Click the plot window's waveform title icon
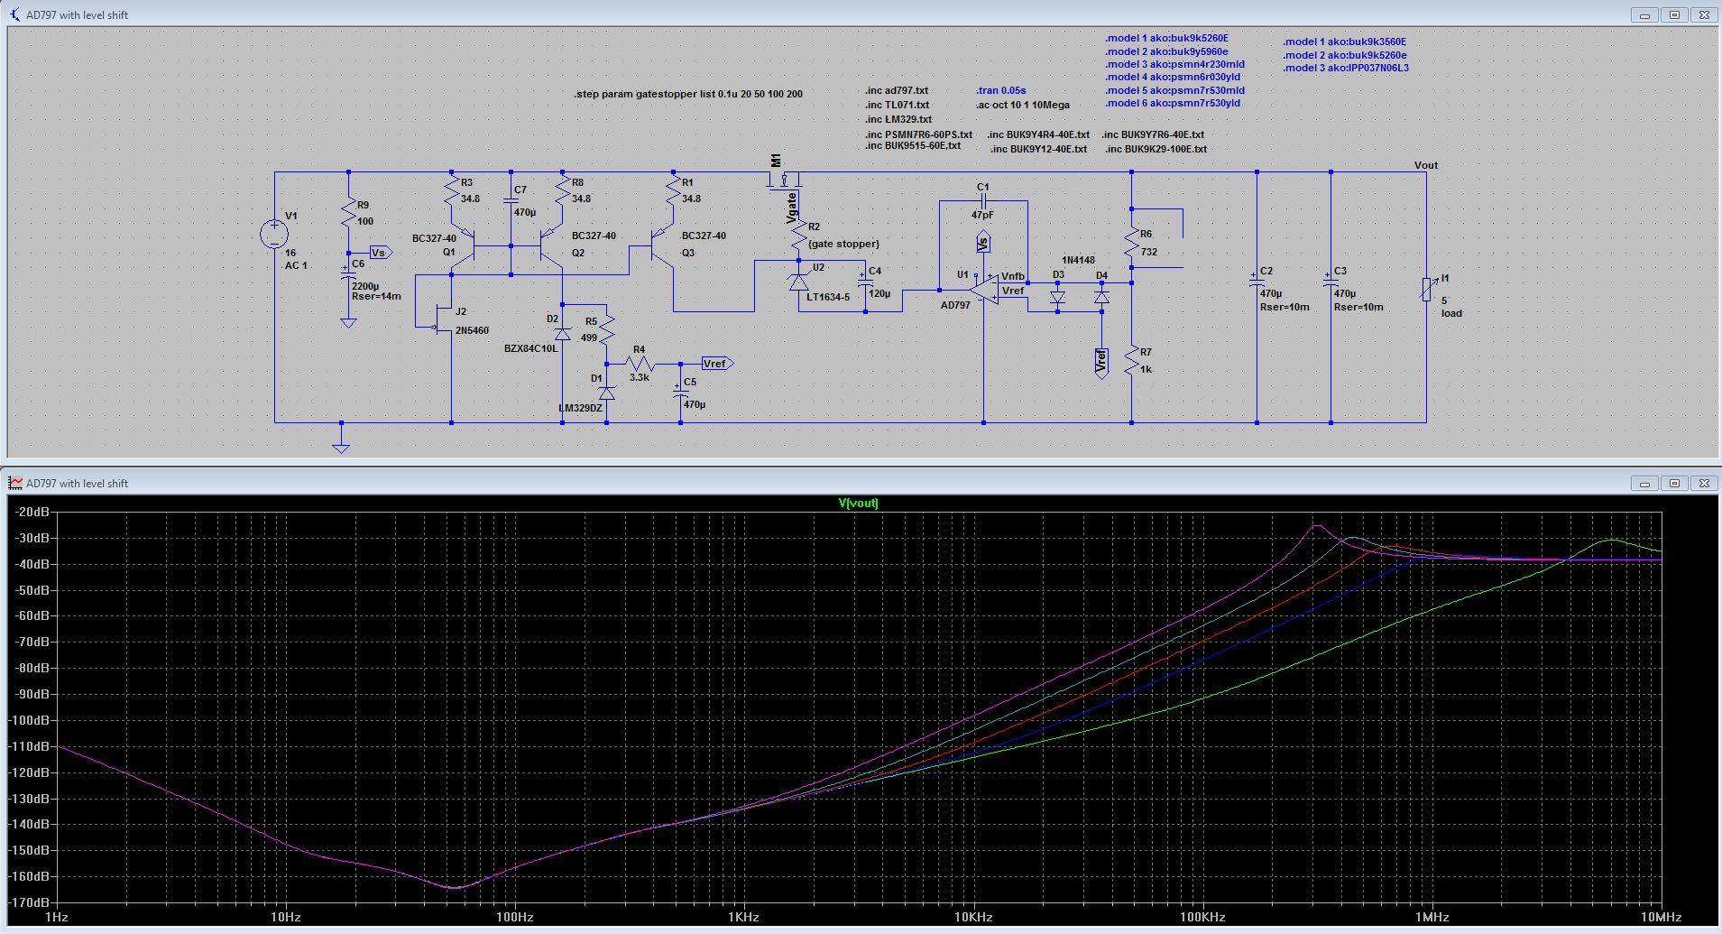This screenshot has height=934, width=1722. [x=15, y=483]
